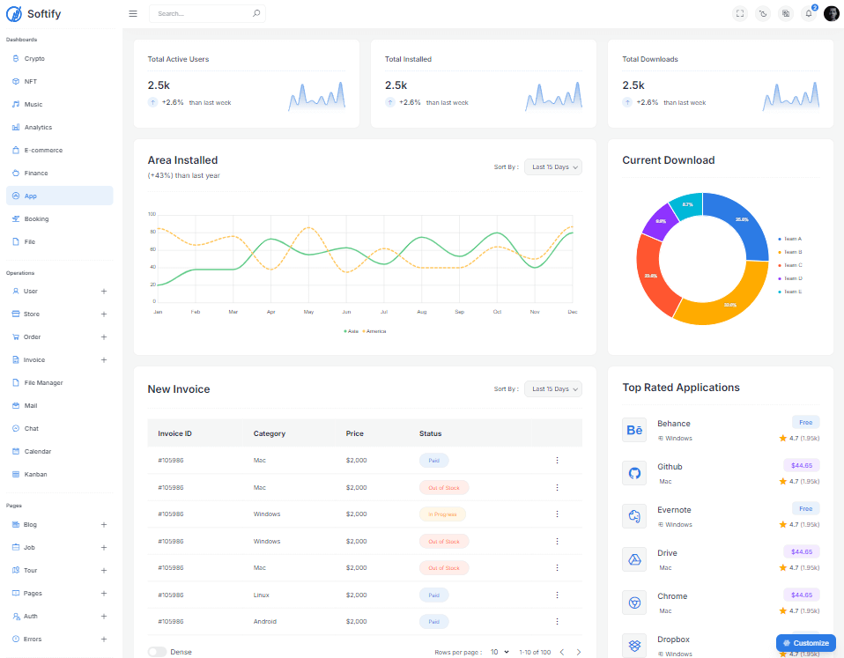Expand the Invoice sidebar submenu
This screenshot has width=844, height=658.
(104, 360)
